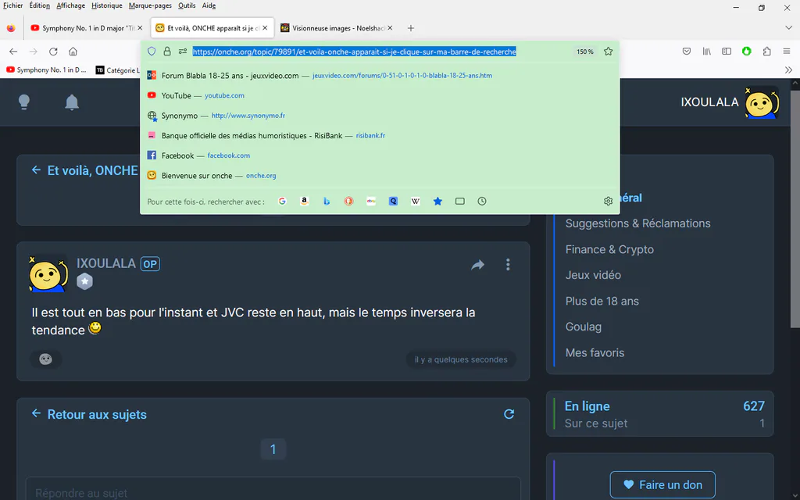Viewport: 800px width, 500px height.
Task: Search this time with Amazon
Action: click(304, 201)
